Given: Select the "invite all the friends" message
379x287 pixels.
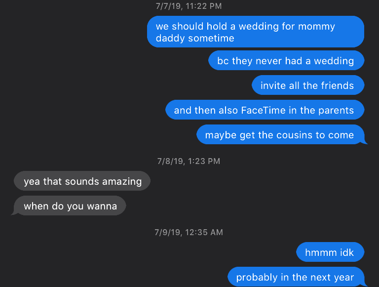Looking at the screenshot, I should tap(307, 85).
